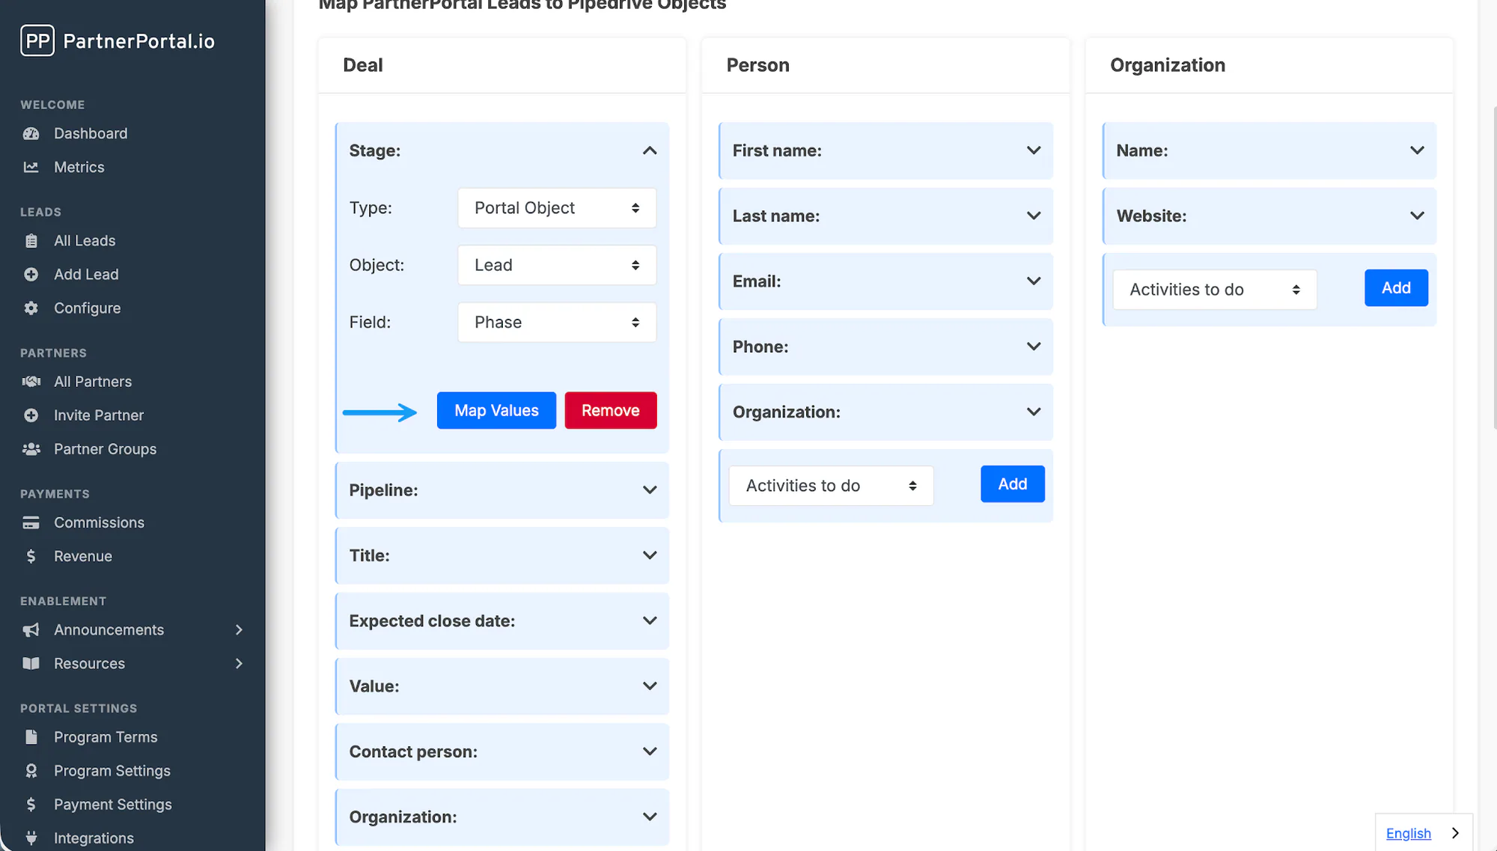
Task: Collapse the Deal Stage section
Action: point(650,150)
